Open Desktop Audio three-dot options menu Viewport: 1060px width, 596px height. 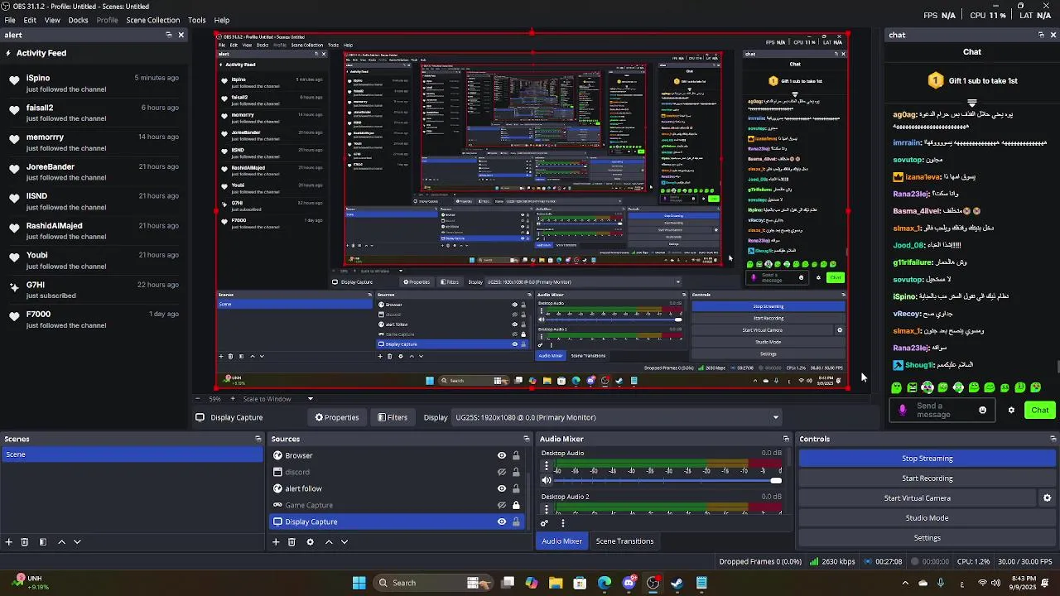[546, 467]
